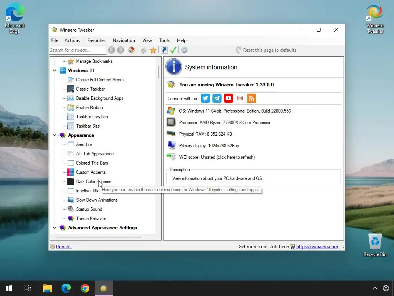Select the Taskbar Location item
394x296 pixels.
pyautogui.click(x=92, y=117)
